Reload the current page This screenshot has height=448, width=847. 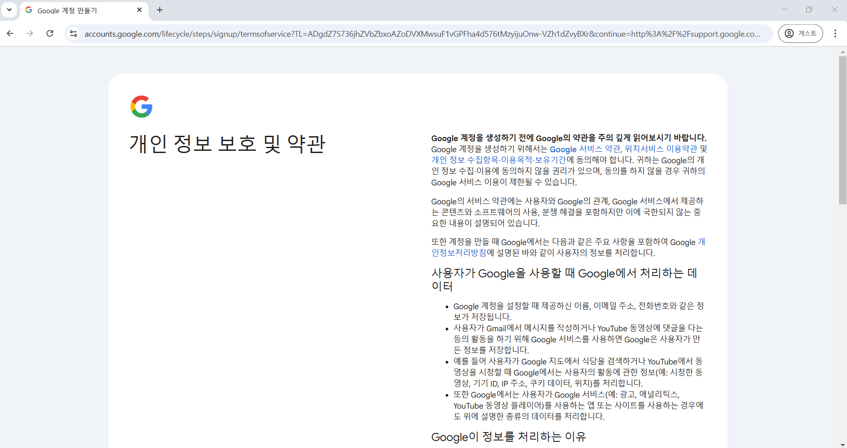[50, 33]
